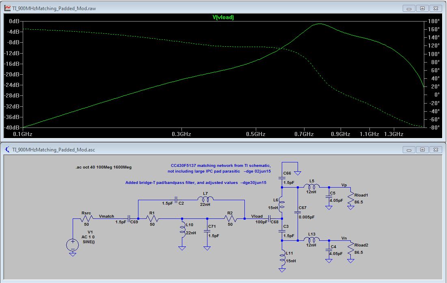Select the C4 4.05pF capacitor symbol
The height and width of the screenshot is (283, 447).
pyautogui.click(x=329, y=250)
